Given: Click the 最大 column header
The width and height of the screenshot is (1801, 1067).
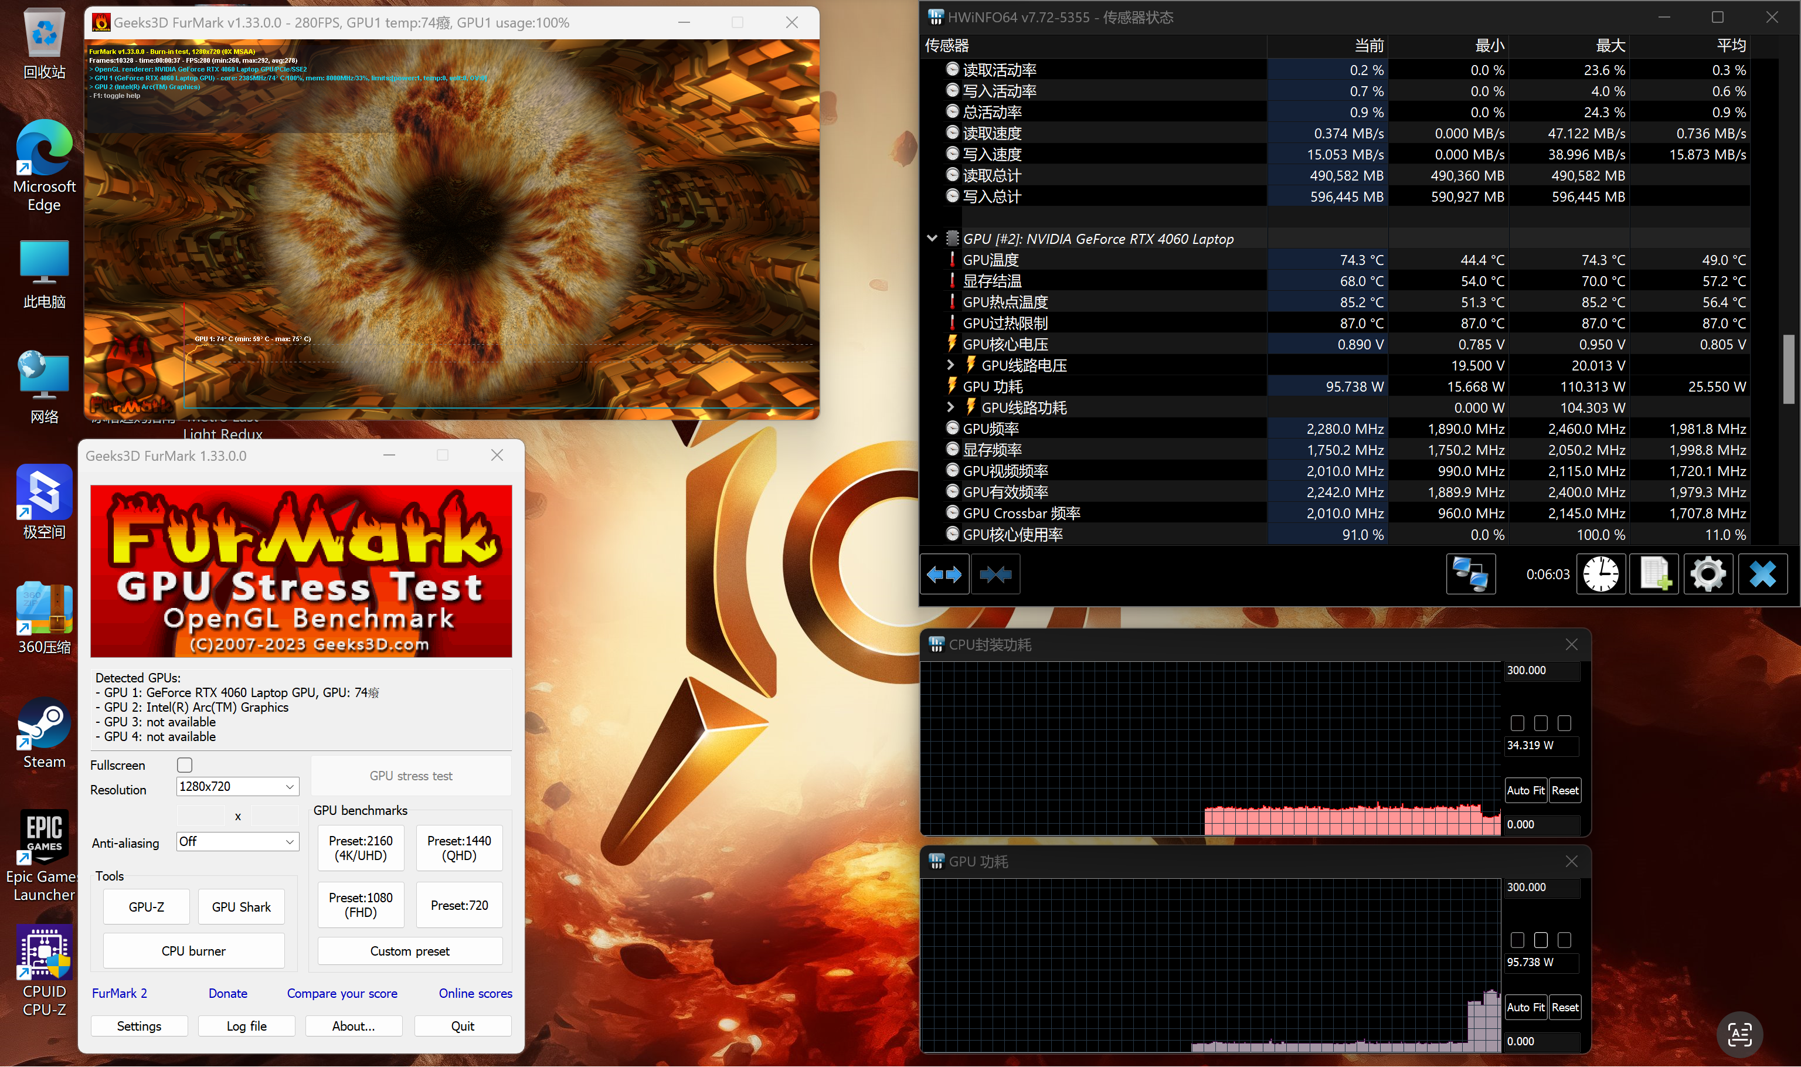Looking at the screenshot, I should pyautogui.click(x=1569, y=46).
